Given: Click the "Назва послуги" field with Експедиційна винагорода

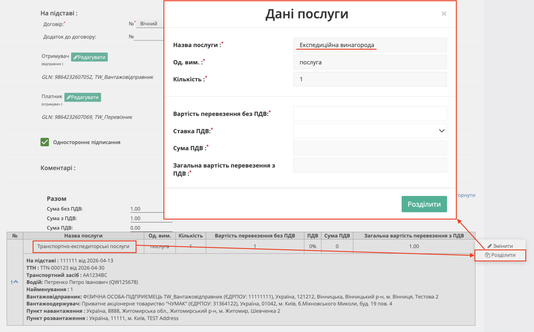Looking at the screenshot, I should 370,45.
